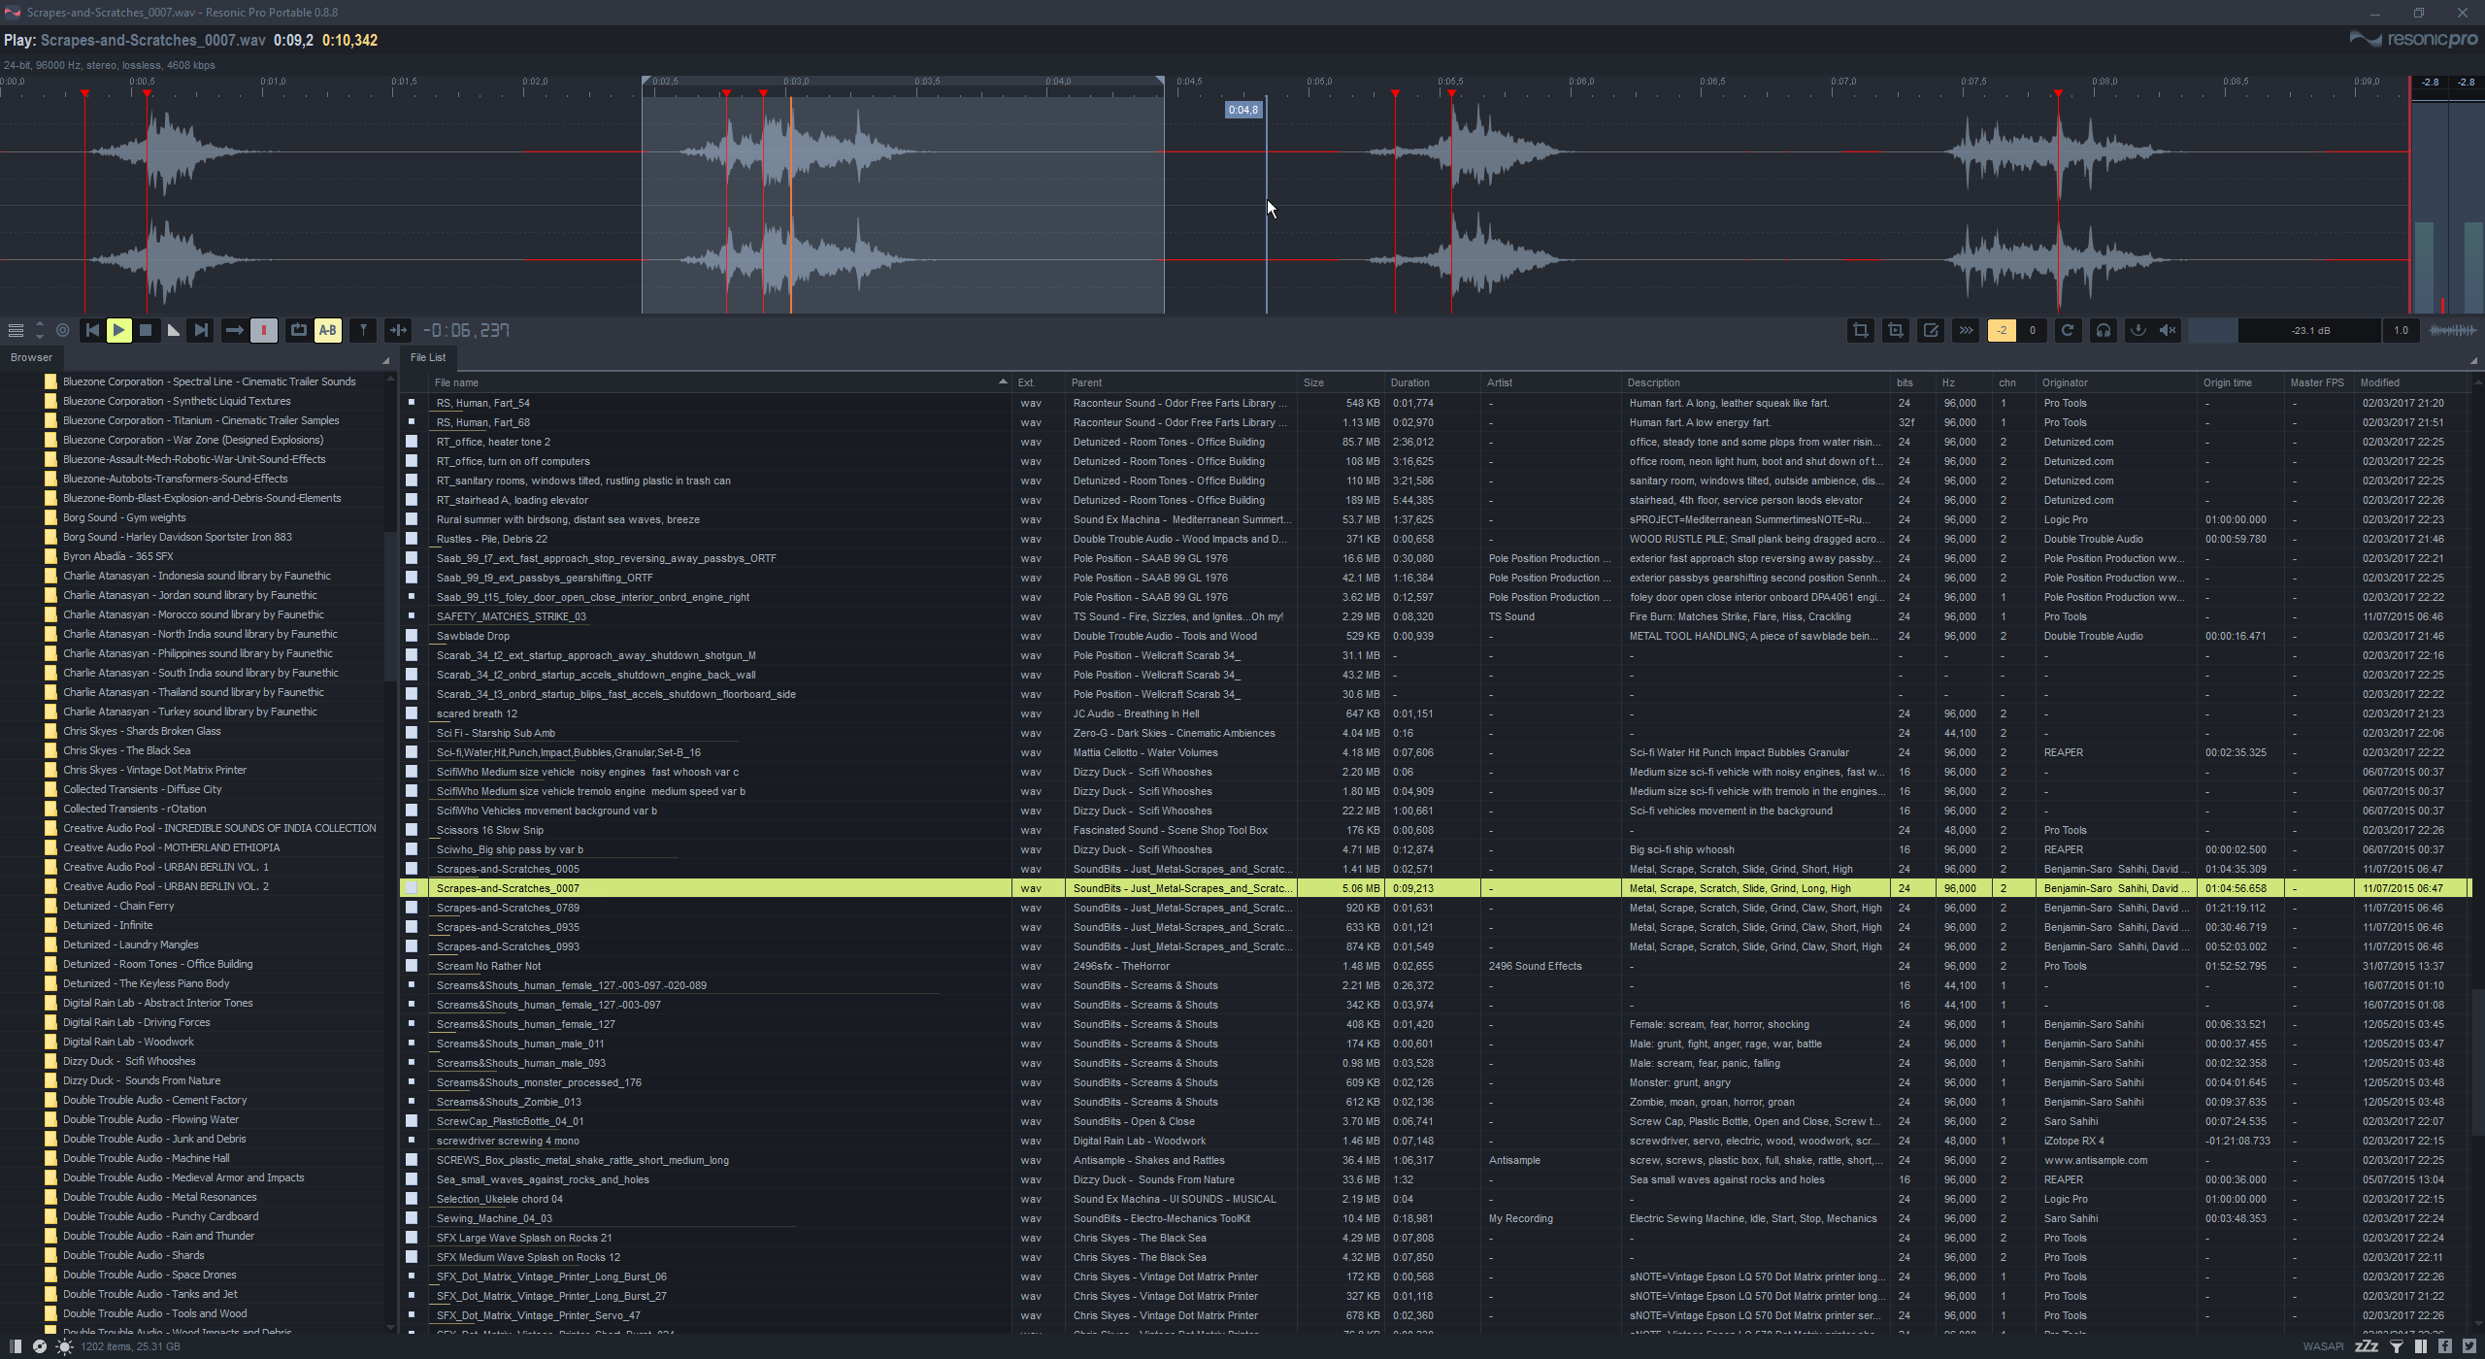Click the 0:04,8 timeline position marker

[1242, 110]
